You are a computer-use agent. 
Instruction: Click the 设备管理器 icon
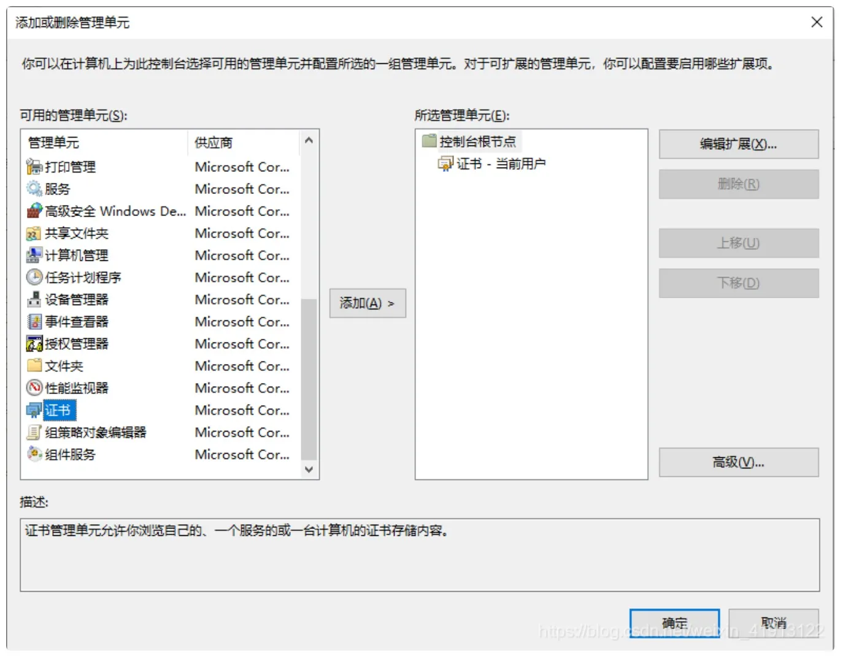pos(34,299)
